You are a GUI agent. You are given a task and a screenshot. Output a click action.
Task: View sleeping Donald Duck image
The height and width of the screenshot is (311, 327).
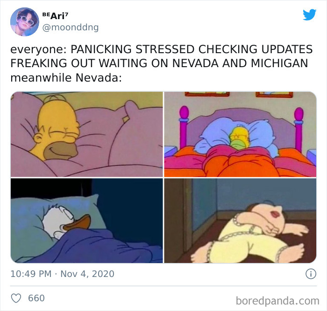click(87, 221)
